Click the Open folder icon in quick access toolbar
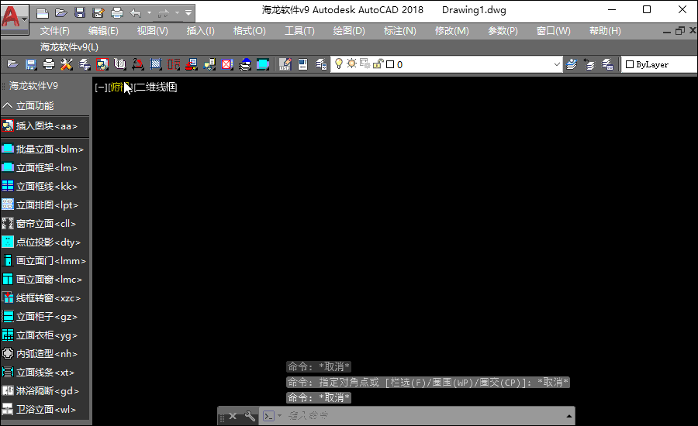 click(61, 13)
